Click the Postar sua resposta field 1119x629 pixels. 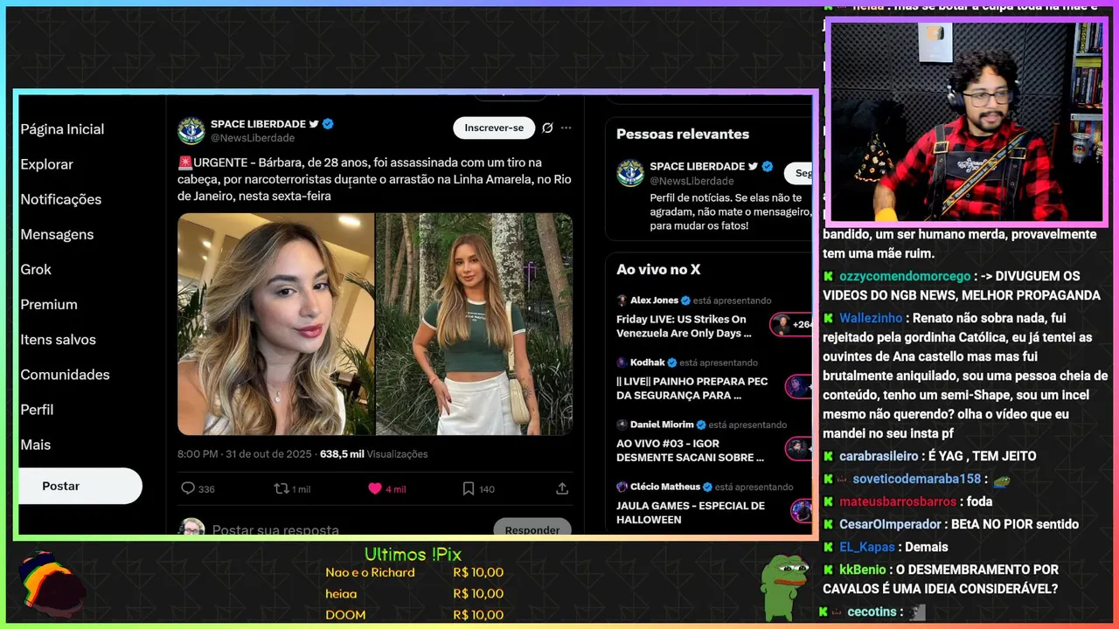pyautogui.click(x=275, y=529)
